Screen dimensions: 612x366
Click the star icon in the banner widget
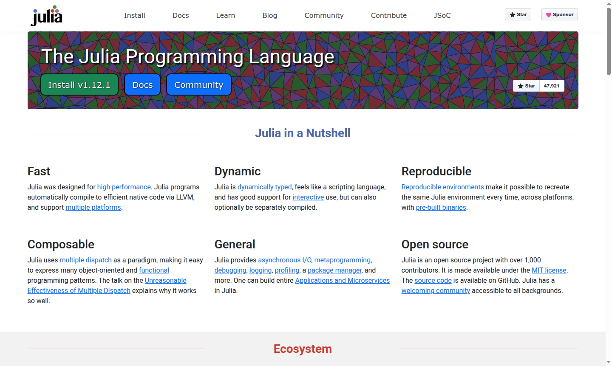[x=521, y=85]
